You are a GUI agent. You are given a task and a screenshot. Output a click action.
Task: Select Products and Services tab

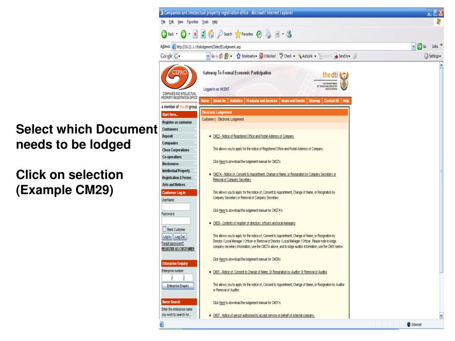[262, 101]
